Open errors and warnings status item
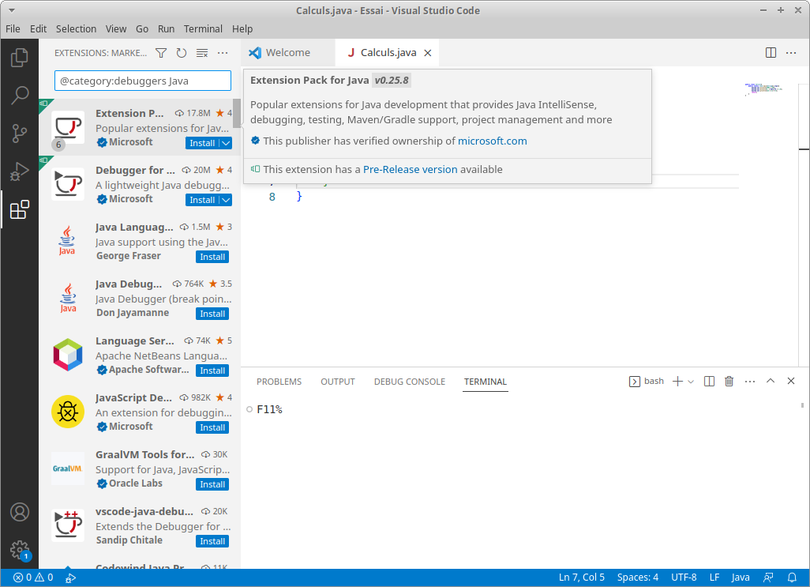This screenshot has height=587, width=810. coord(33,578)
